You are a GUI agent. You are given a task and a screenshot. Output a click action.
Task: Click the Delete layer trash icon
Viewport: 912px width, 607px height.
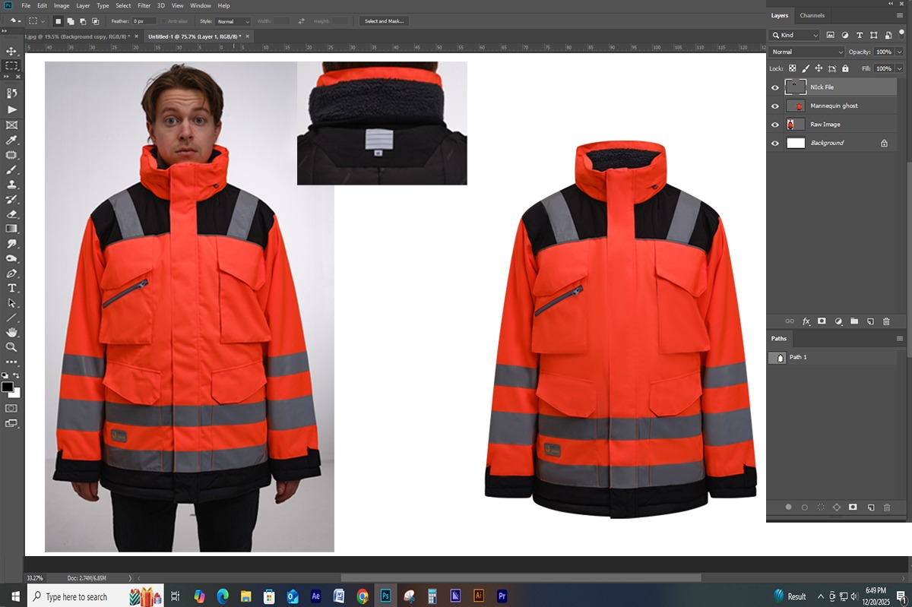[x=888, y=321]
